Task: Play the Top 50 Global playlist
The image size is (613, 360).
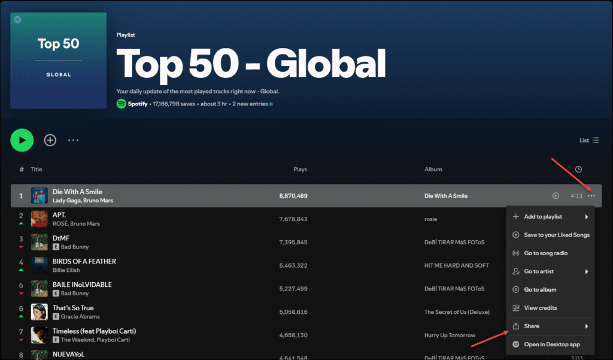Action: [x=22, y=140]
